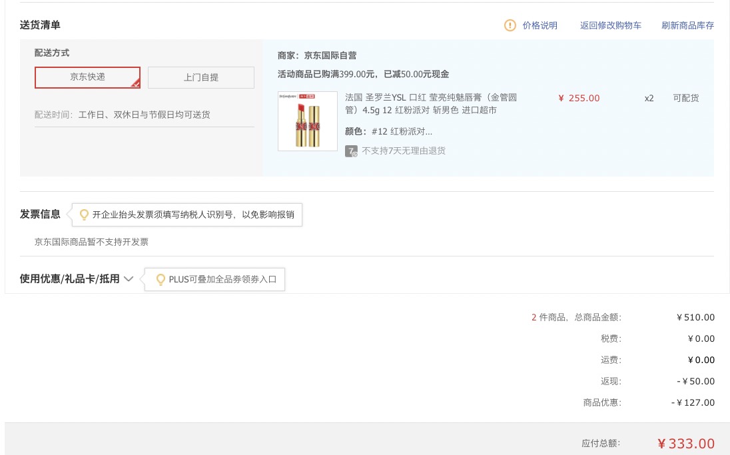Screen dimensions: 730x455
Task: Open the YSL lipstick product thumbnail
Action: [307, 121]
